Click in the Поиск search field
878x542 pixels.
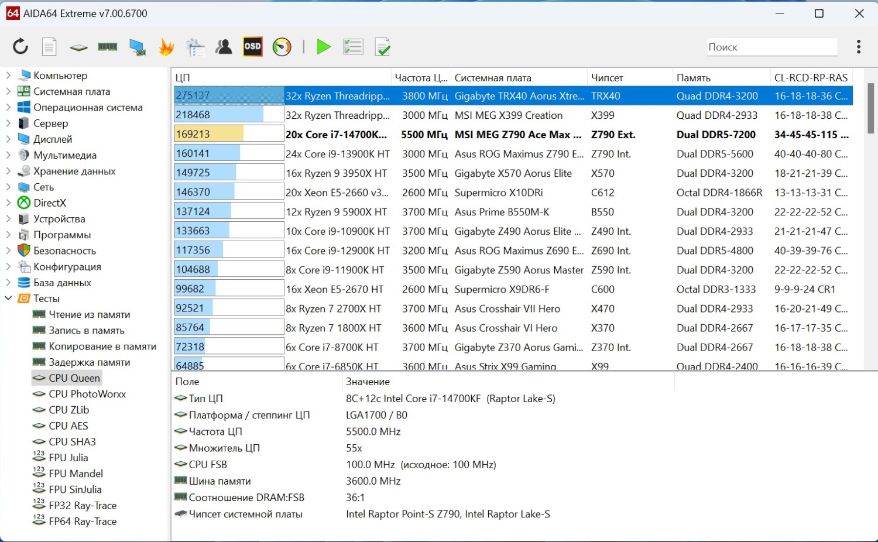[771, 47]
